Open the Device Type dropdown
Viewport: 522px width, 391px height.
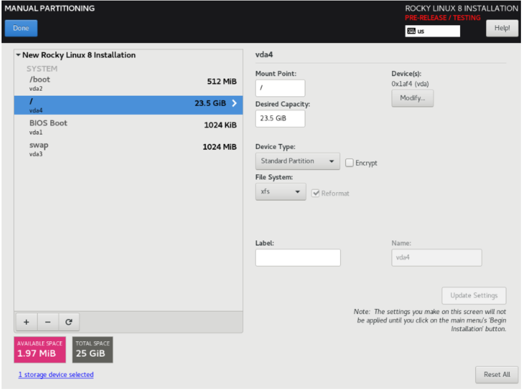297,161
